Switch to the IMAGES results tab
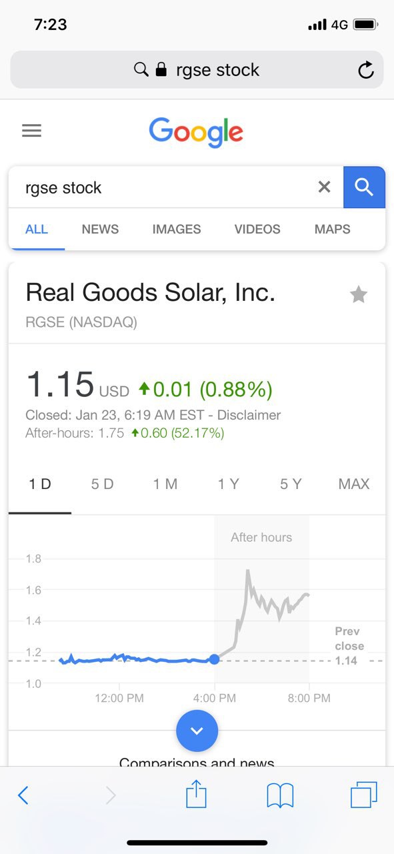This screenshot has width=394, height=854. (x=176, y=229)
